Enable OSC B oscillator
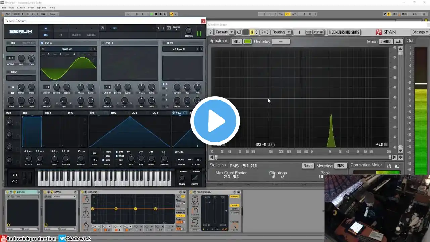 [x=103, y=43]
